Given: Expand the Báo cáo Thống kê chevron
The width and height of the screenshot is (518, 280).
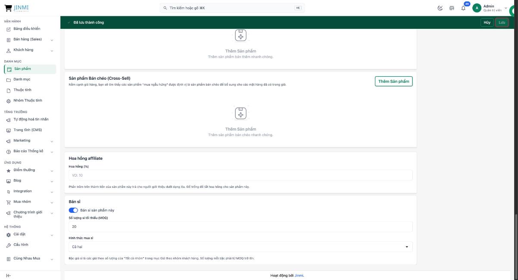Looking at the screenshot, I should click(52, 152).
